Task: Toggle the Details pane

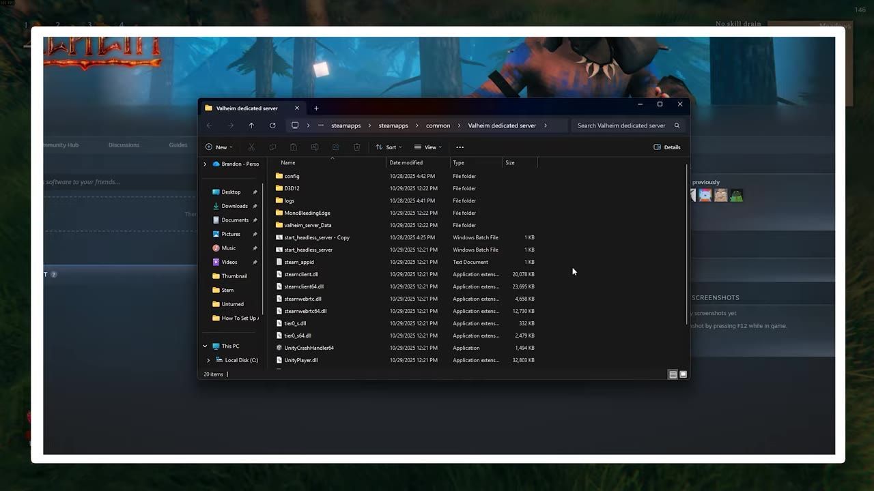Action: [666, 147]
